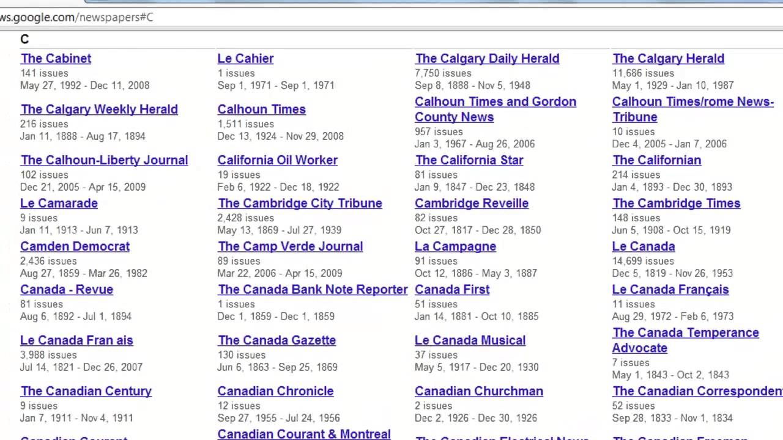Click date range 'May 1, 1843 - Oct 2, 1843'

coord(670,375)
